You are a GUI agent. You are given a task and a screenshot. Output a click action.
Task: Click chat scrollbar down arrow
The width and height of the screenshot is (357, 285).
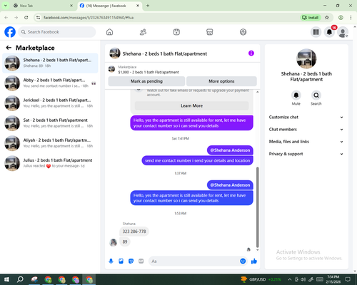[257, 250]
